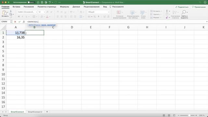Viewport: 208px width, 117px height.
Task: Toggle the Автосохранение switch
Action: (x=31, y=2)
